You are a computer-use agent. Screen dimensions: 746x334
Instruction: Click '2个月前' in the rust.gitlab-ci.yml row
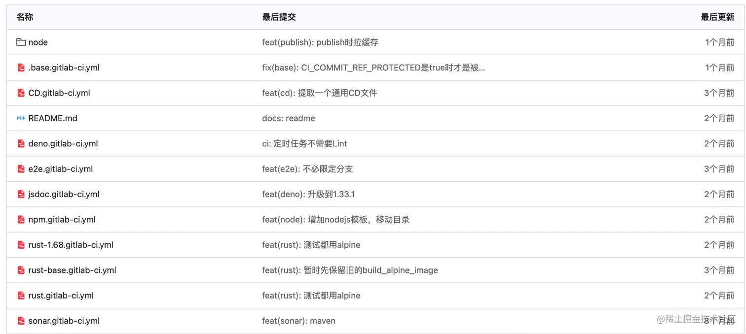tap(719, 296)
